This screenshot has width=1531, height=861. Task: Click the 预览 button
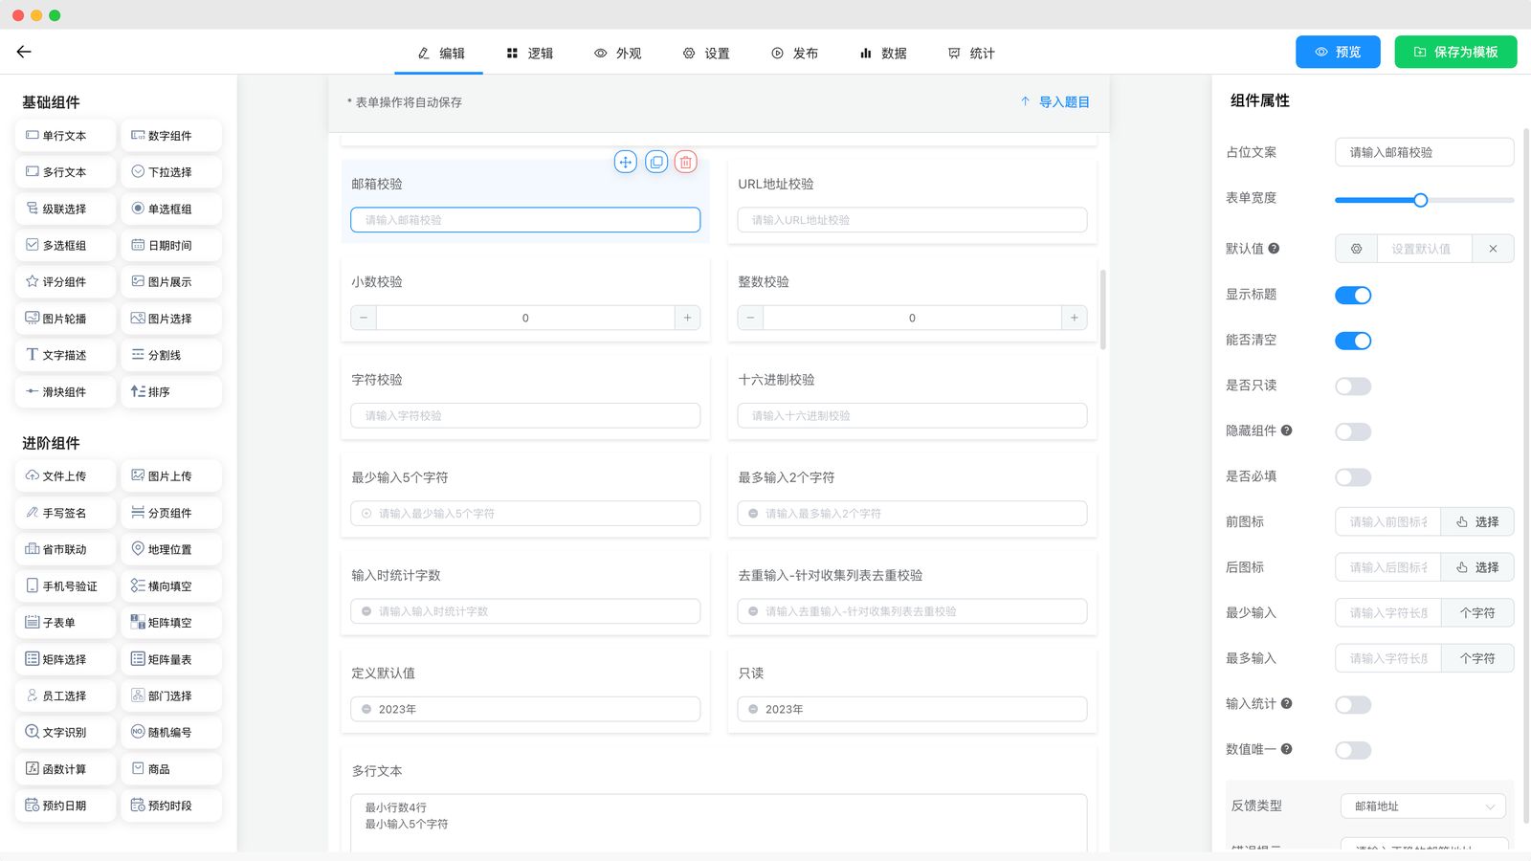(1338, 52)
